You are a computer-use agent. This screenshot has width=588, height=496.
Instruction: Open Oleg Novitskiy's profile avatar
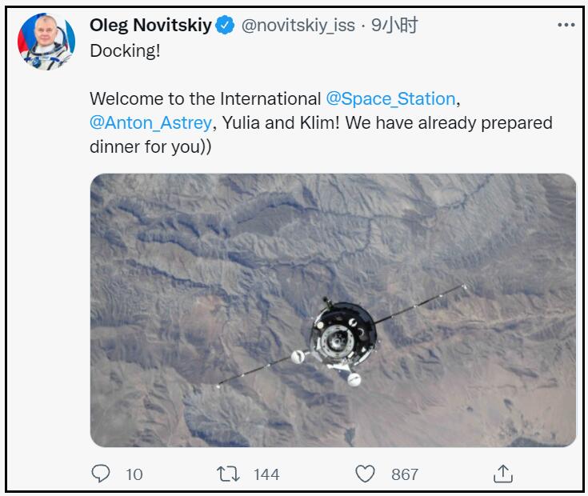click(x=46, y=42)
